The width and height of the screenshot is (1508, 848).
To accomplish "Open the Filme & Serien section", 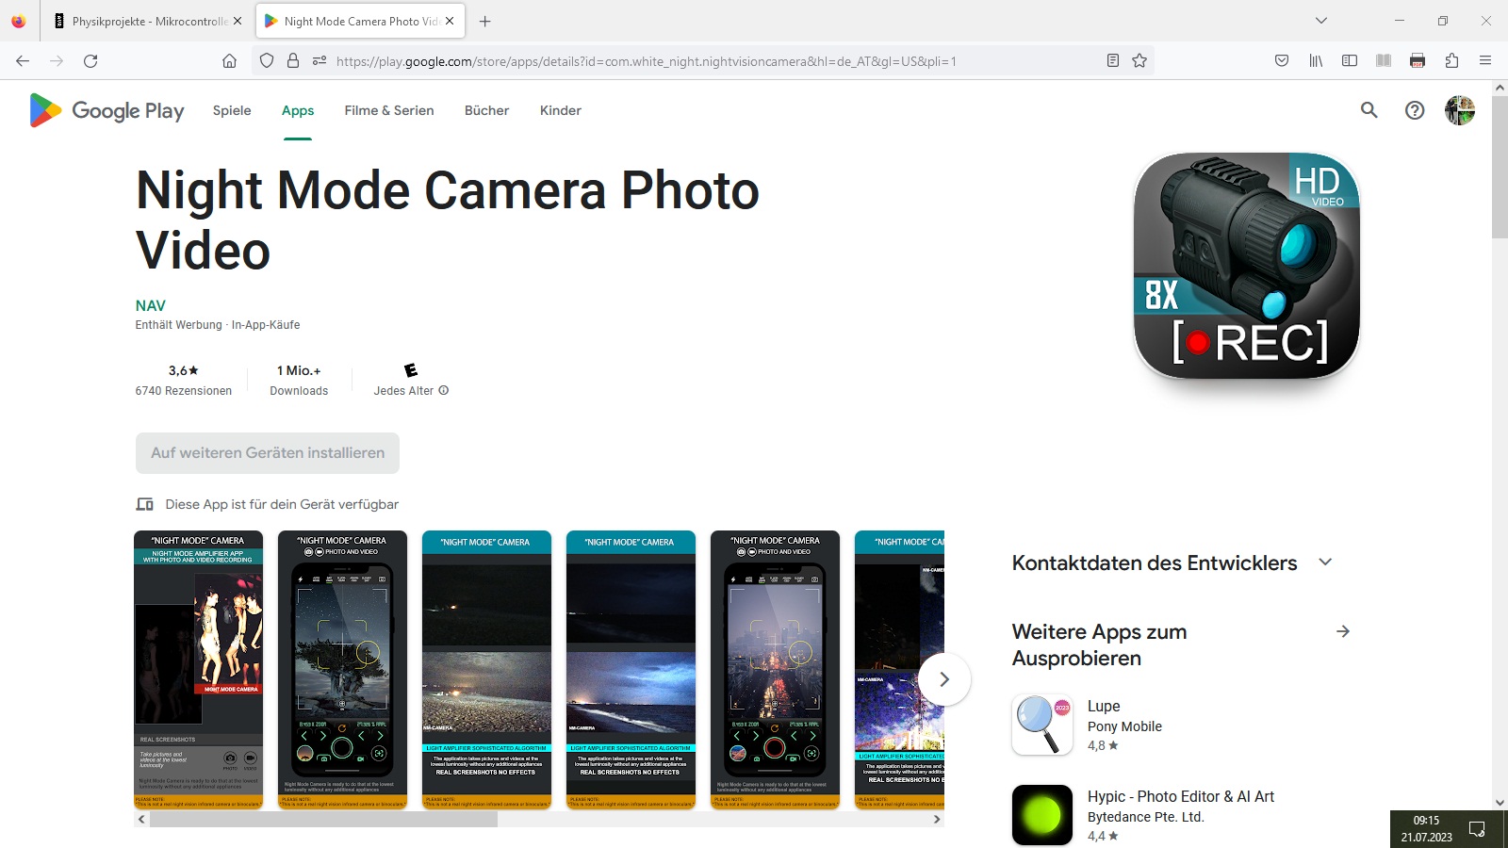I will pyautogui.click(x=389, y=110).
